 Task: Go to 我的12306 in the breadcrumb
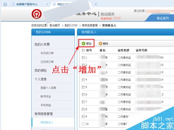[x=71, y=25]
